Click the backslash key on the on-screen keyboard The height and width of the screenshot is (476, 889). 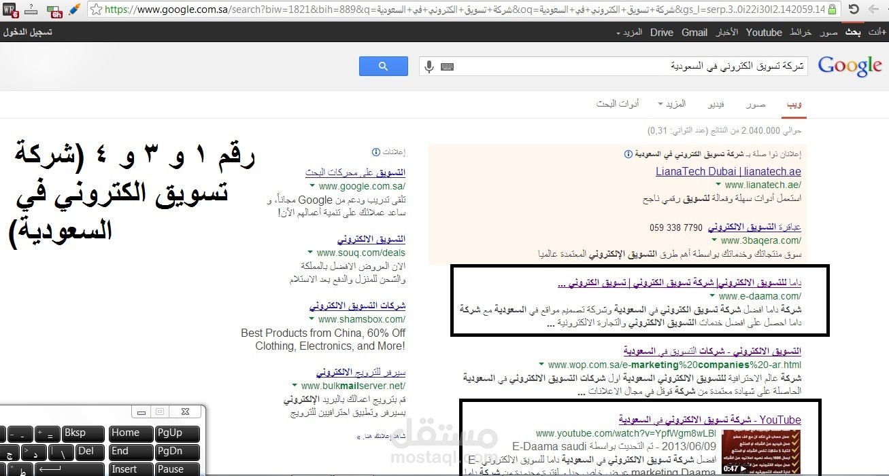click(x=62, y=452)
